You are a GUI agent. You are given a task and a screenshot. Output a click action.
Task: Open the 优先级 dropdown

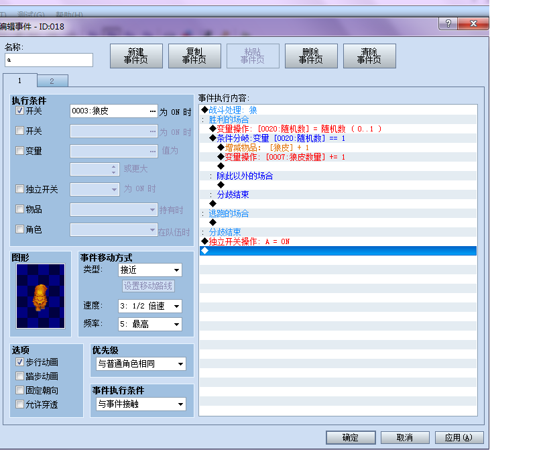click(x=141, y=364)
